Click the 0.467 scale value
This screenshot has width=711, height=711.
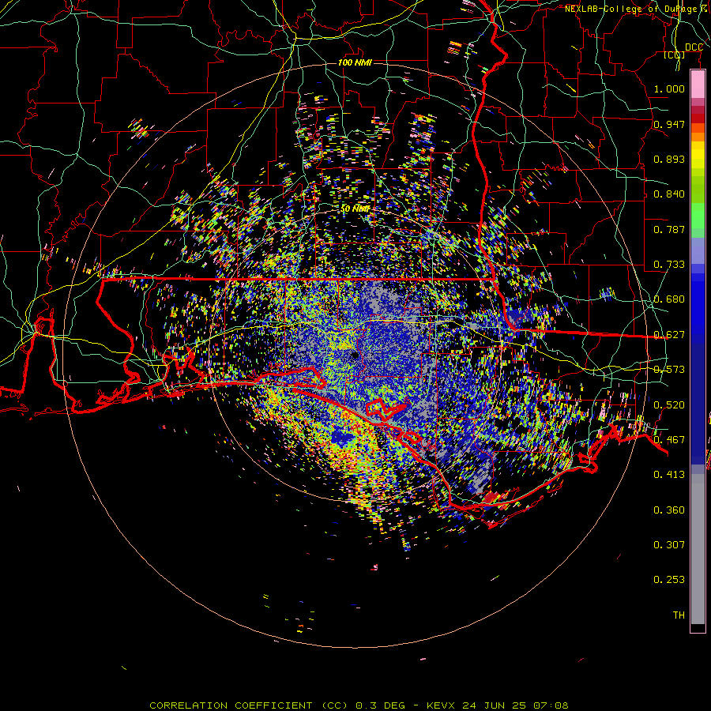coord(669,440)
